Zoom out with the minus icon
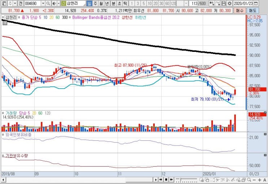The height and width of the screenshot is (184, 268). (x=254, y=180)
